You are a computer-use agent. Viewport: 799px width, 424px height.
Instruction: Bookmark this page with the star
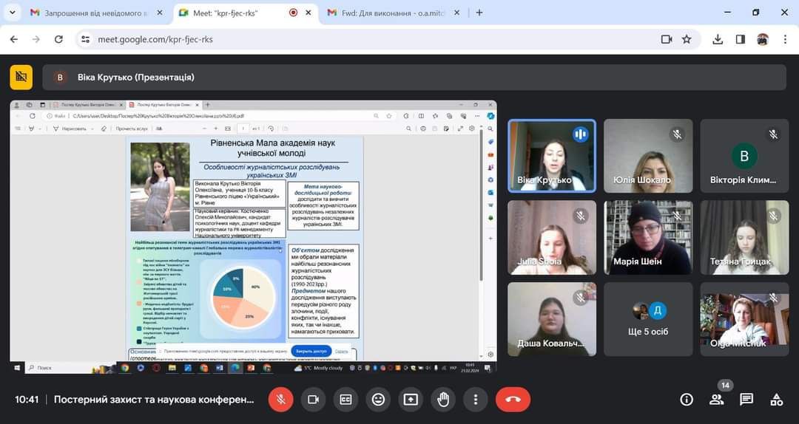[687, 39]
